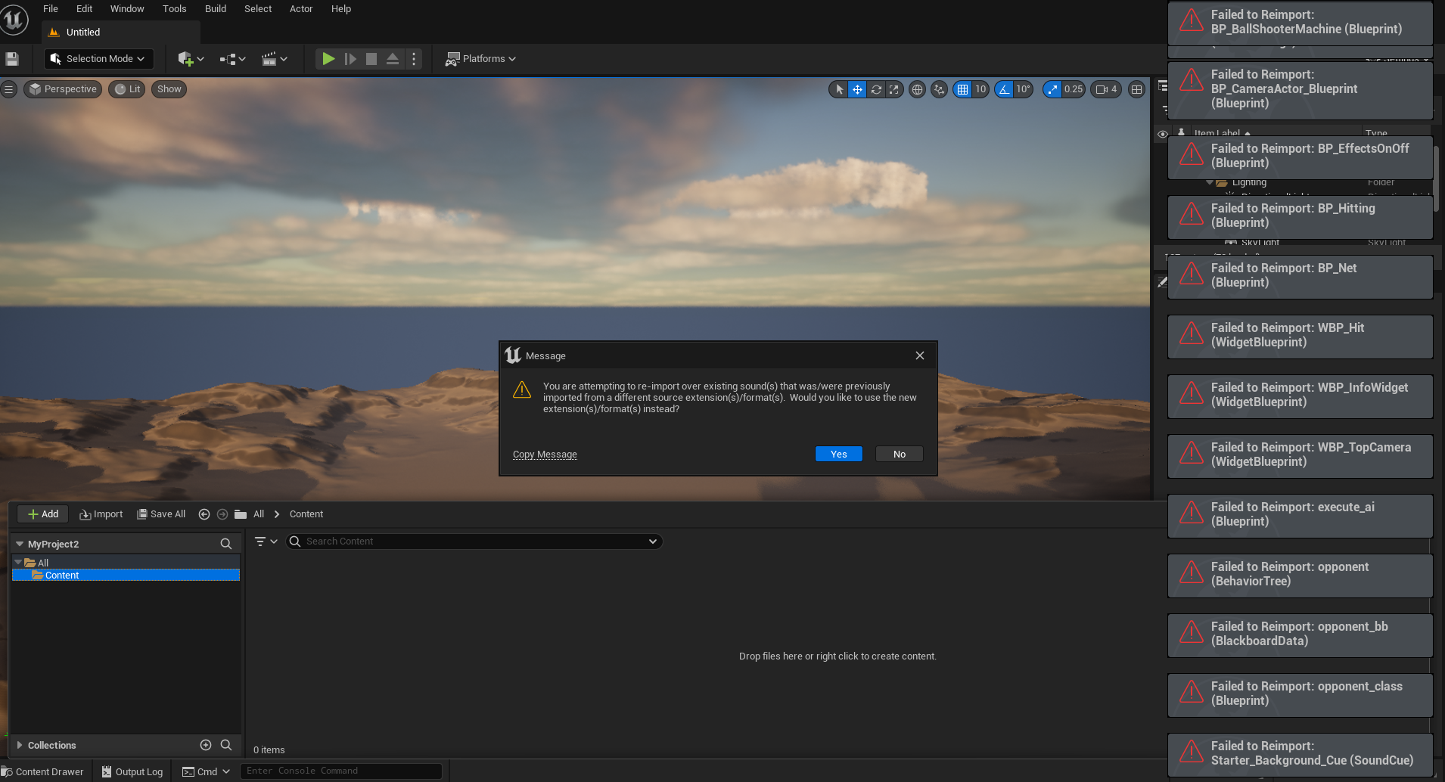Viewport: 1445px width, 782px height.
Task: Close the Message dialog with X
Action: (x=920, y=355)
